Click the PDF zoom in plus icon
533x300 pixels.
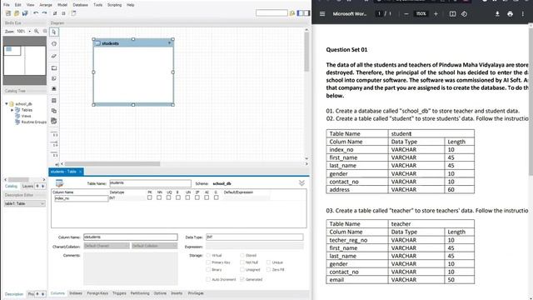tap(436, 14)
